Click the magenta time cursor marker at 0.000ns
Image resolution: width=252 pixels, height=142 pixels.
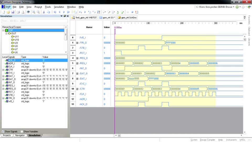[115, 31]
